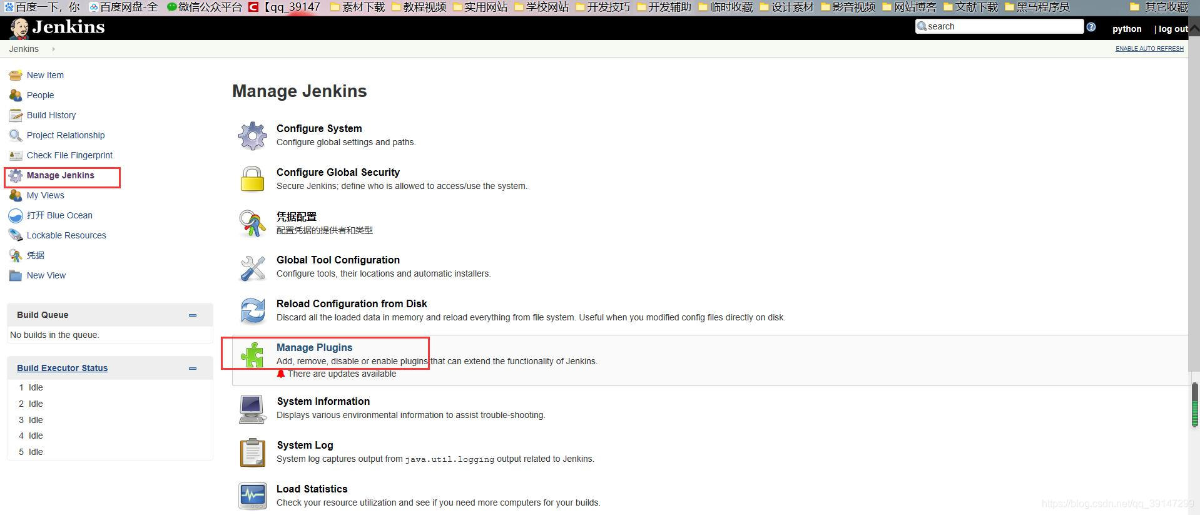Open the 开发技巧 bookmark folder
Screen dimensions: 1200x515
(x=603, y=7)
